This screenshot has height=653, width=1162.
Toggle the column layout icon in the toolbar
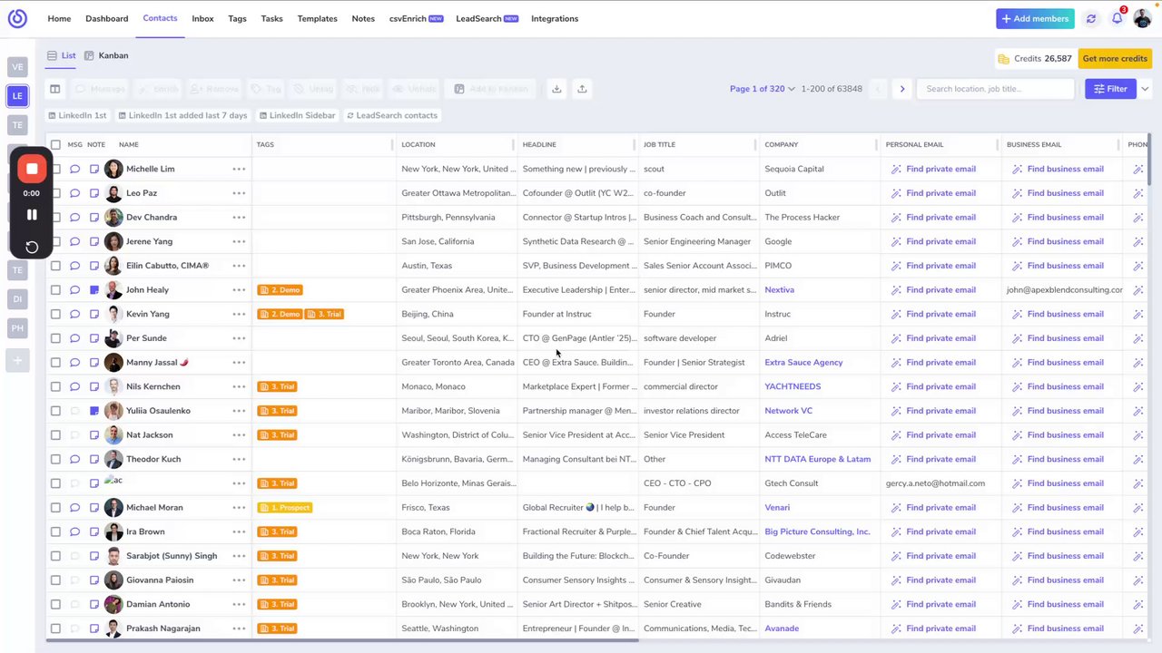55,89
